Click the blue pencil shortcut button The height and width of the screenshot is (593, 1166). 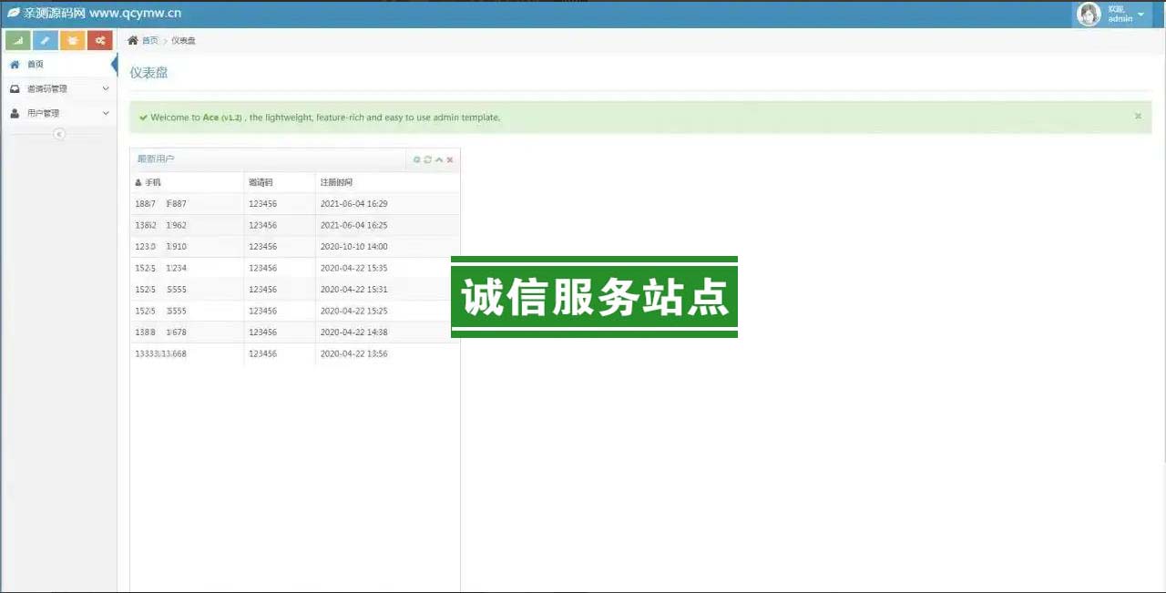click(46, 40)
